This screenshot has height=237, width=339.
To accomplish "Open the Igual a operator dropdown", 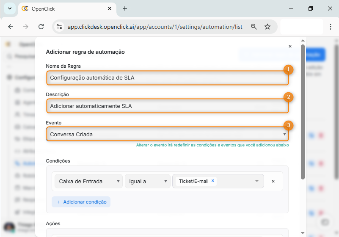I will [147, 181].
